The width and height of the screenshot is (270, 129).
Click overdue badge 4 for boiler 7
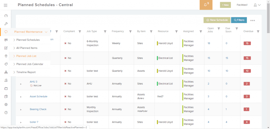click(247, 122)
